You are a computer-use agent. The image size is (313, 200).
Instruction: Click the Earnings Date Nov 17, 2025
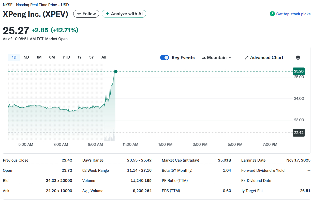298,160
